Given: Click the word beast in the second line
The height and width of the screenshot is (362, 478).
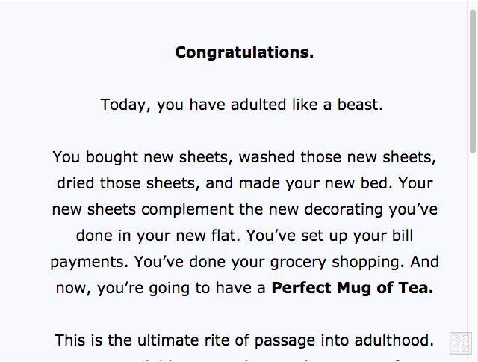Looking at the screenshot, I should [360, 105].
